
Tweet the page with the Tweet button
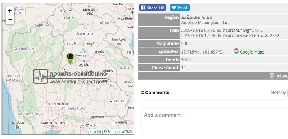pos(180,8)
